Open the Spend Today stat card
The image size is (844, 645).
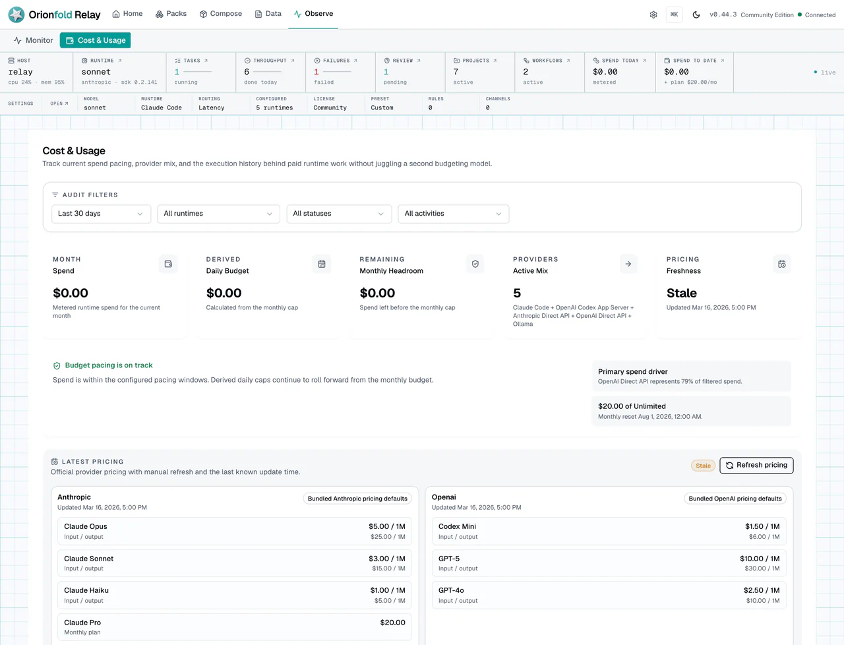(x=620, y=72)
